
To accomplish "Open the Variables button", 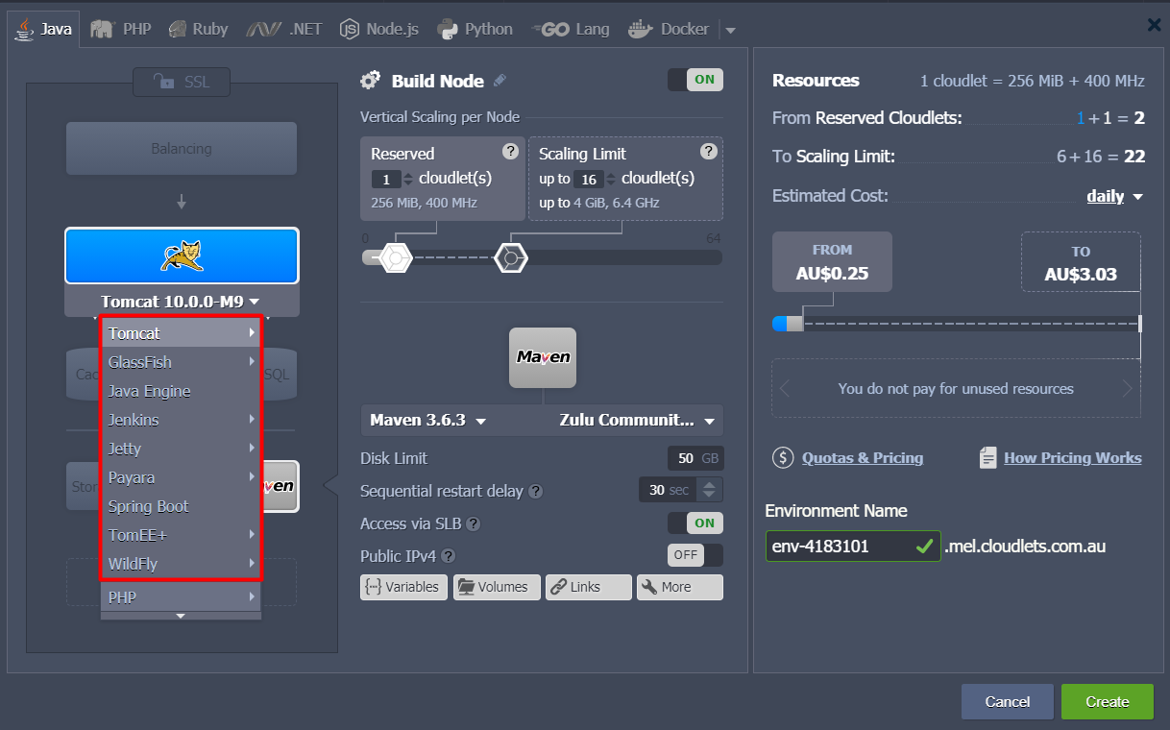I will pos(403,587).
